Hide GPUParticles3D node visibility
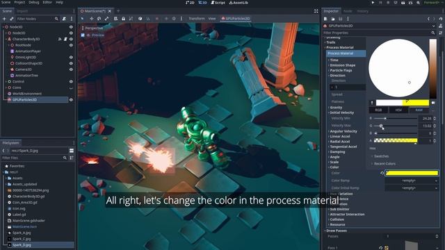 click(x=71, y=100)
